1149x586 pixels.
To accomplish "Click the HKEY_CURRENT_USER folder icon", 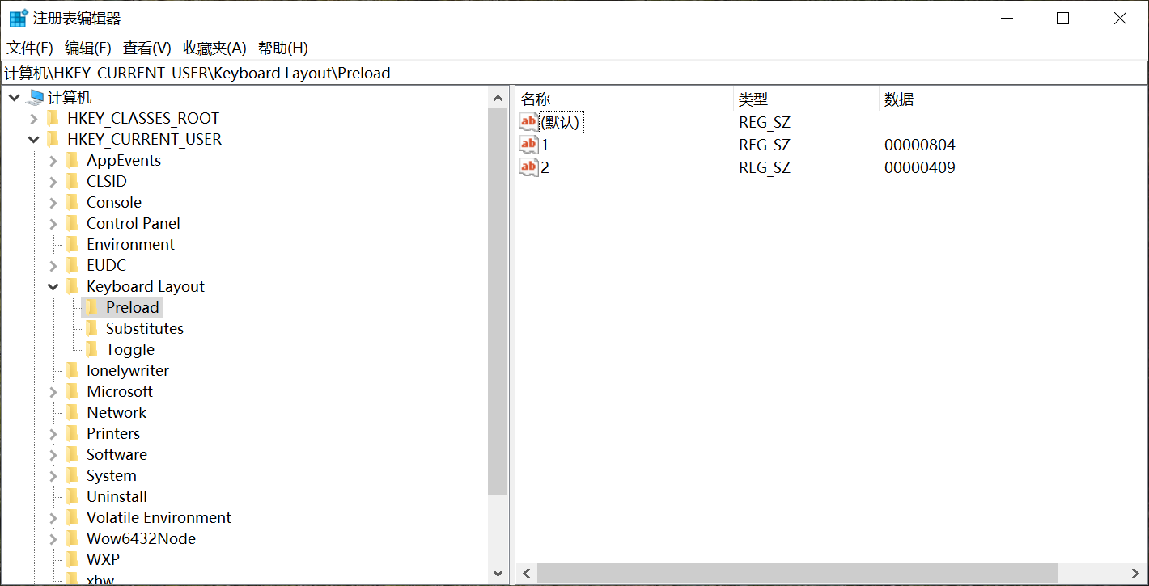I will click(x=53, y=140).
